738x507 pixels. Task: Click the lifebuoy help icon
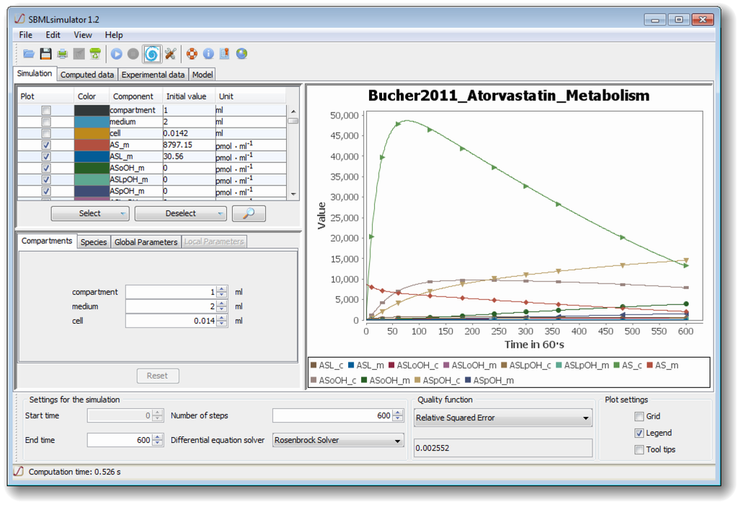click(192, 53)
